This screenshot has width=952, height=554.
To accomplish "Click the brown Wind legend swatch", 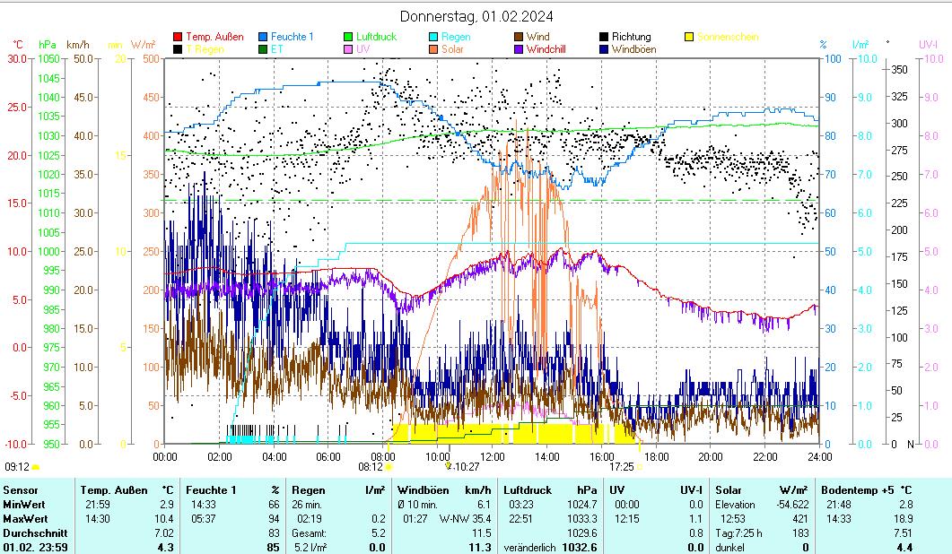I will click(519, 37).
